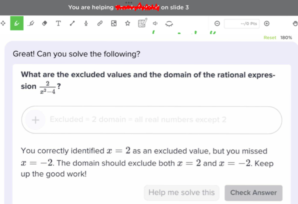Image resolution: width=298 pixels, height=204 pixels.
Task: Select the move/pan arrows tool
Action: point(3,23)
